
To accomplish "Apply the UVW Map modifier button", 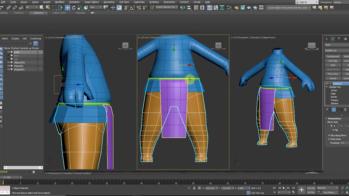I will (333, 61).
